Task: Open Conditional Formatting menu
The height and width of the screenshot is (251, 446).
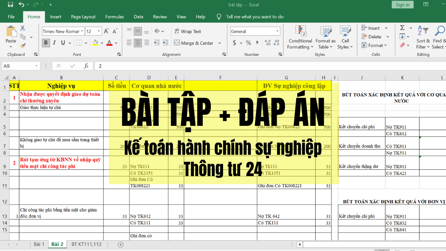Action: [x=300, y=37]
